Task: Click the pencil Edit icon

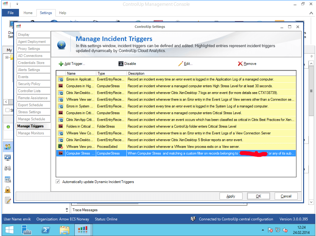Action: [x=181, y=64]
